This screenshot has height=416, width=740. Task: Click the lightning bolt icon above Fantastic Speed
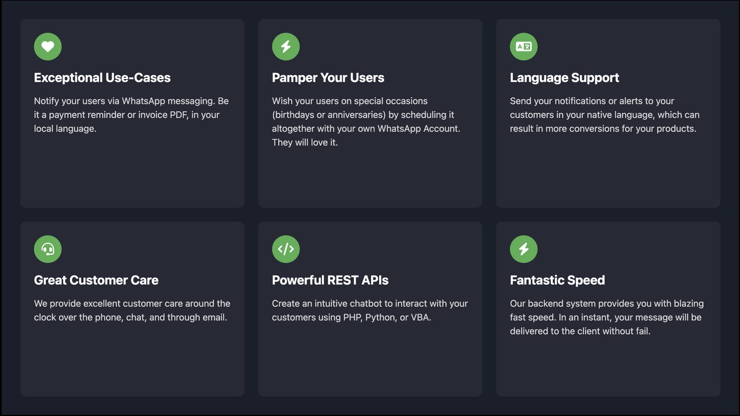click(x=523, y=249)
